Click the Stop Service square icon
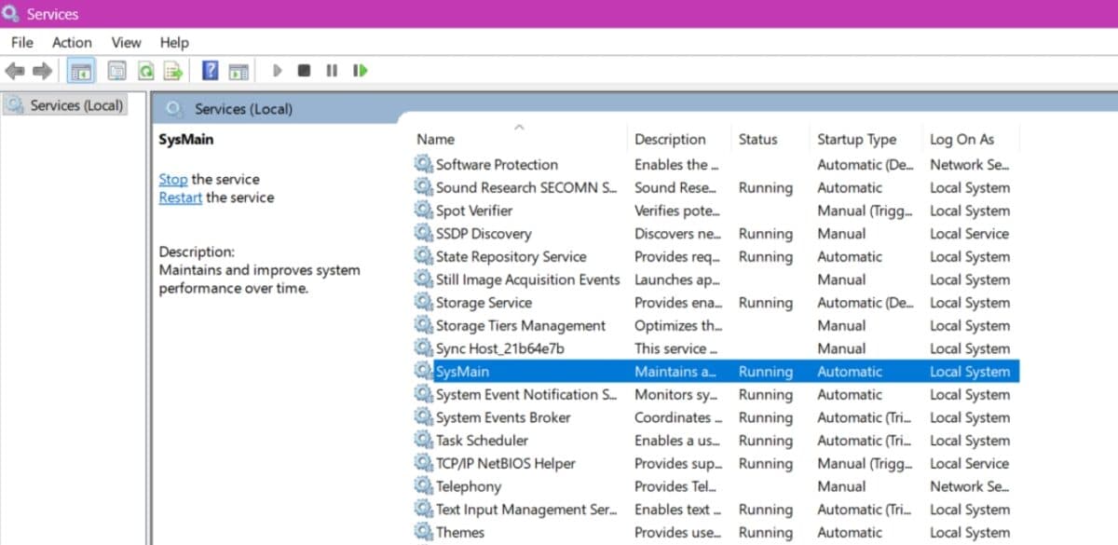This screenshot has width=1118, height=545. [x=304, y=71]
